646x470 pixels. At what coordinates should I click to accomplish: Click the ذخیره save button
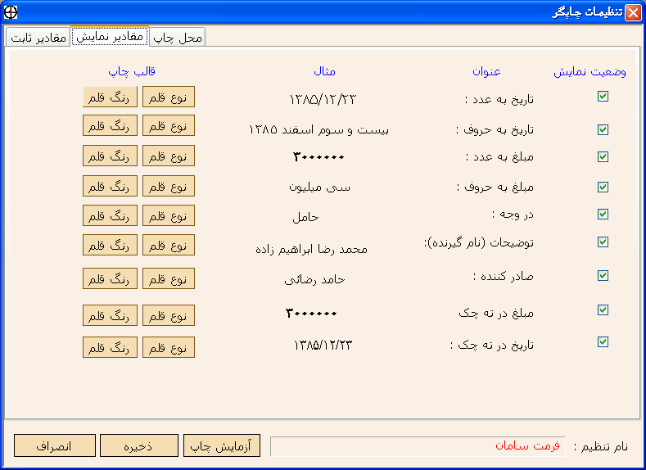(x=139, y=446)
